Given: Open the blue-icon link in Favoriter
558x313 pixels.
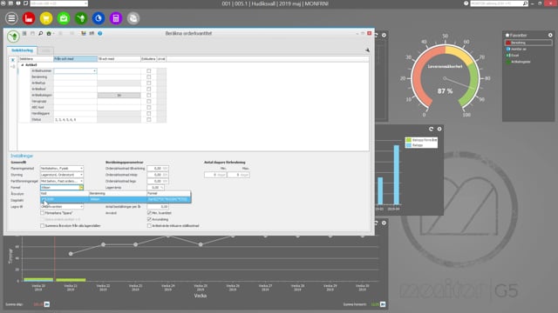Looking at the screenshot, I should (516, 49).
